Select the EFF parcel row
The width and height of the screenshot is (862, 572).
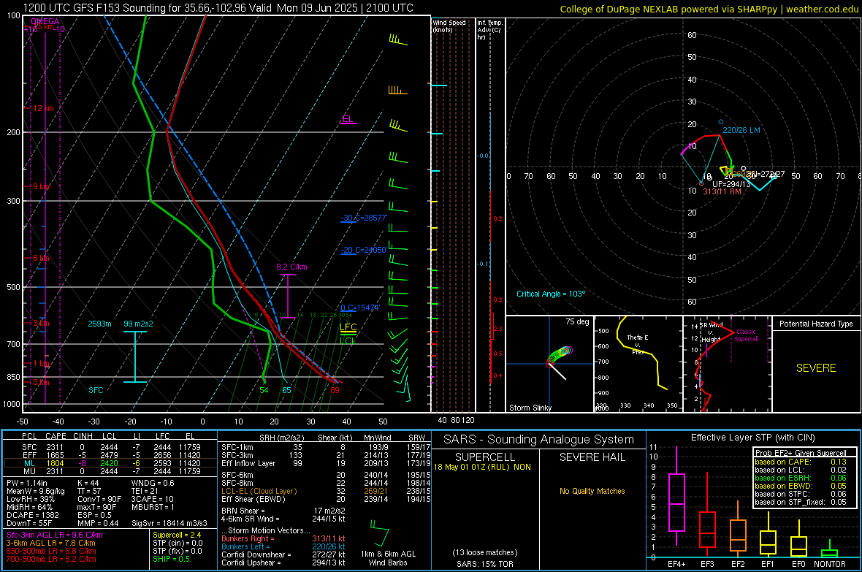click(110, 455)
